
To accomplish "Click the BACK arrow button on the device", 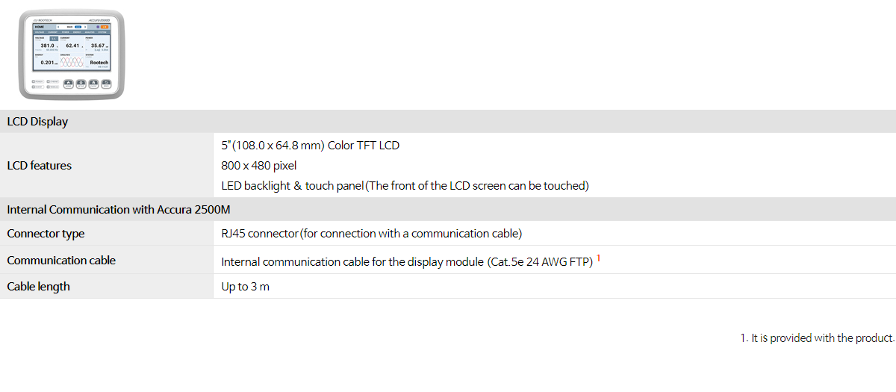I will [106, 84].
